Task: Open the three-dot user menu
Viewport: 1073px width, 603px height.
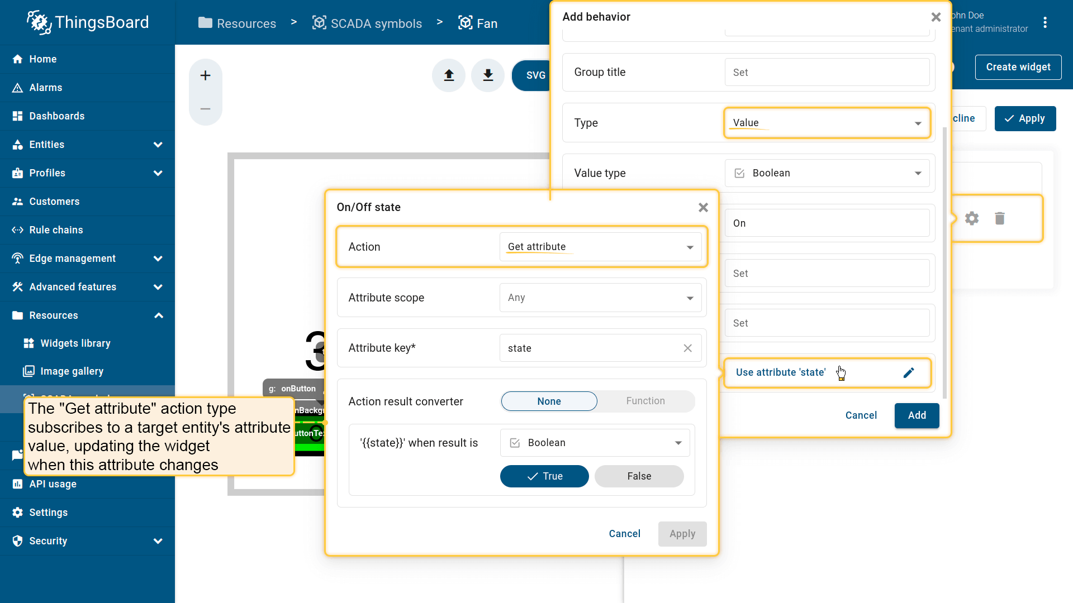Action: pos(1045,22)
